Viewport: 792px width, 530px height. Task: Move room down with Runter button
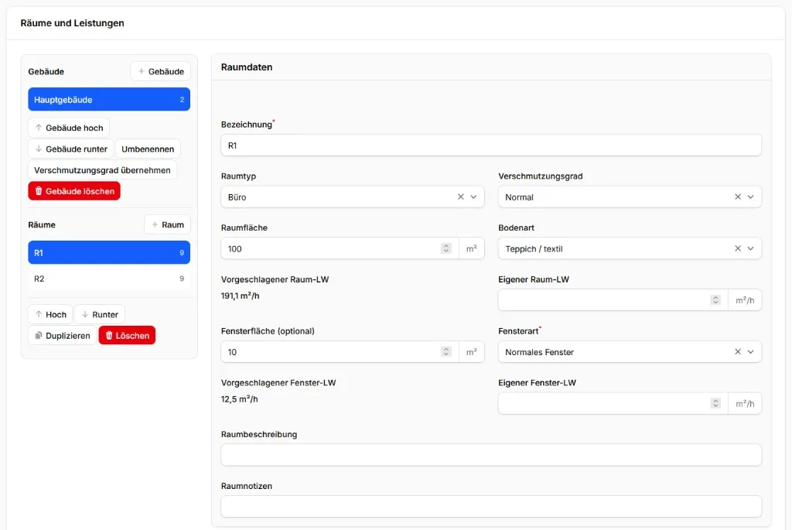100,314
